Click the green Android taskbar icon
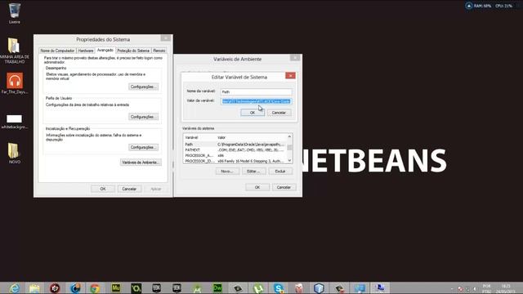The image size is (523, 294). 197,288
